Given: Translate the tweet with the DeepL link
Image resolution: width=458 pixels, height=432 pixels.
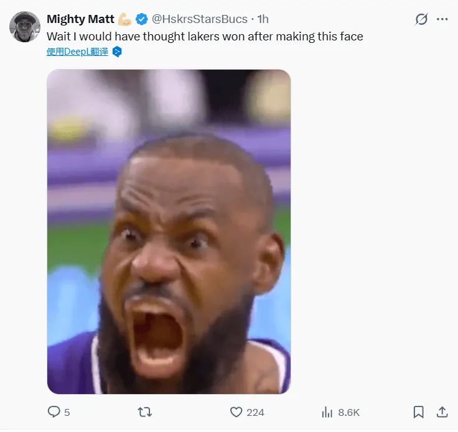Looking at the screenshot, I should pos(77,52).
